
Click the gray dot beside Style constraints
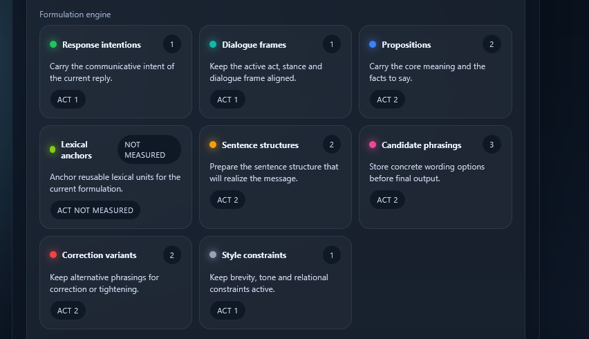(213, 255)
